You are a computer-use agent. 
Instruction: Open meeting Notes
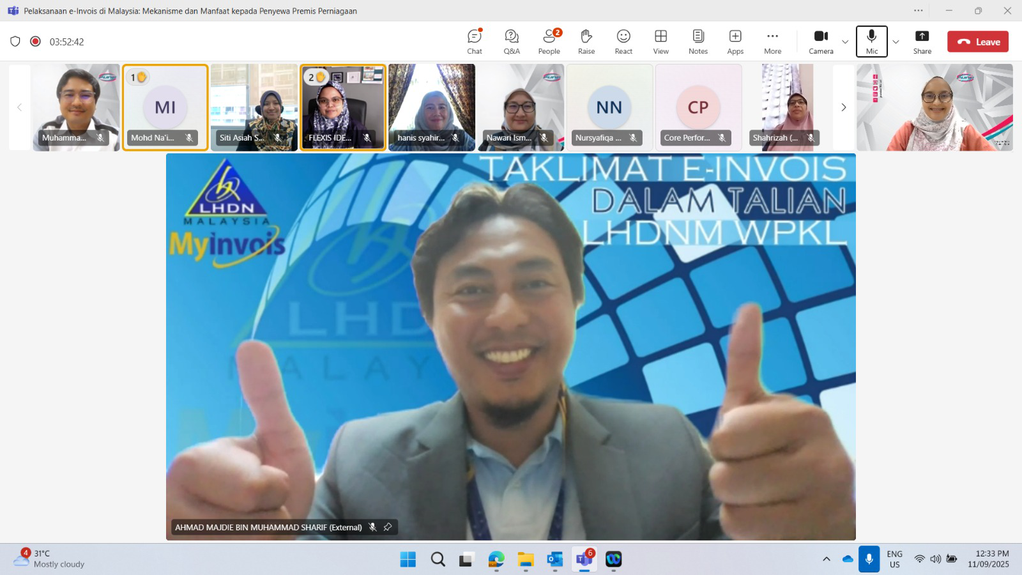pos(698,42)
